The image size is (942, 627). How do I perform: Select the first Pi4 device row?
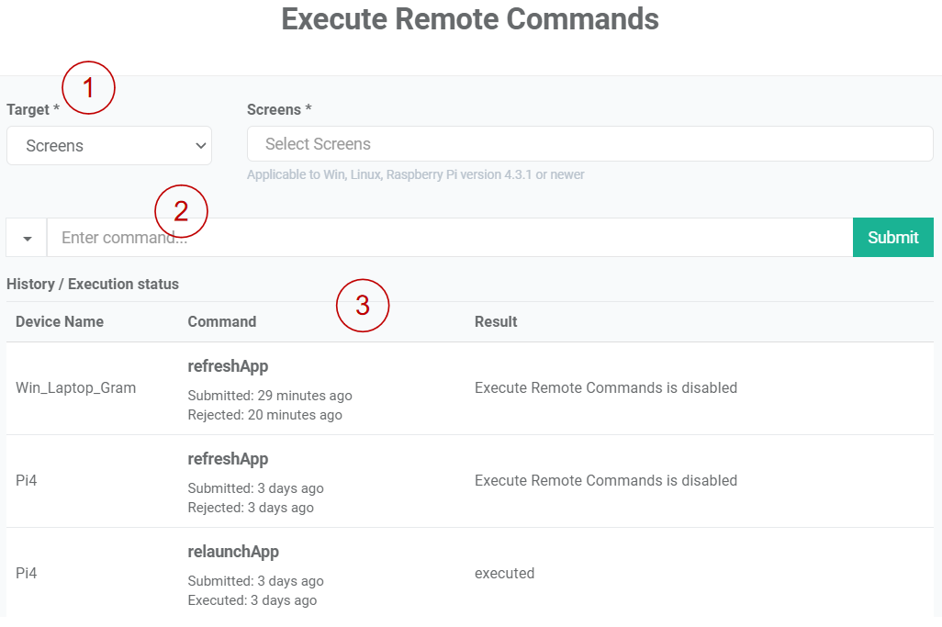tap(27, 480)
